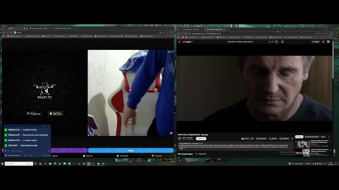This screenshot has width=339, height=190.
Task: Go back in the YouTube browser window
Action: [x=179, y=34]
